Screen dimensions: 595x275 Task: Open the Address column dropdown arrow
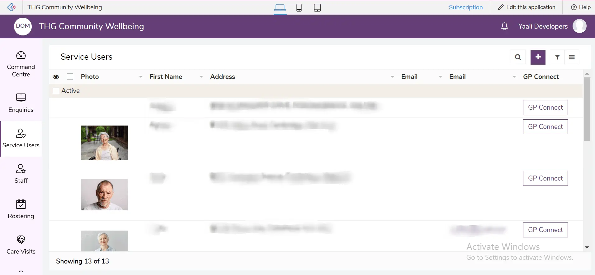(392, 77)
